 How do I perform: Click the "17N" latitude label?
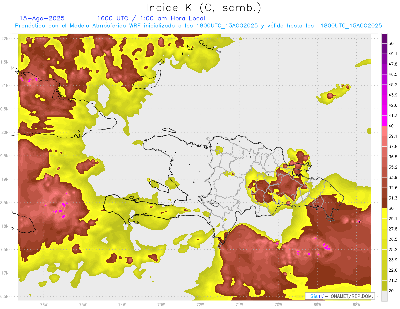5,273
